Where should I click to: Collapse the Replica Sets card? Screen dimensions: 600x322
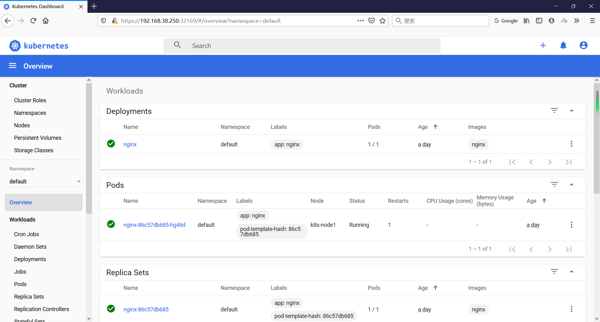[572, 271]
